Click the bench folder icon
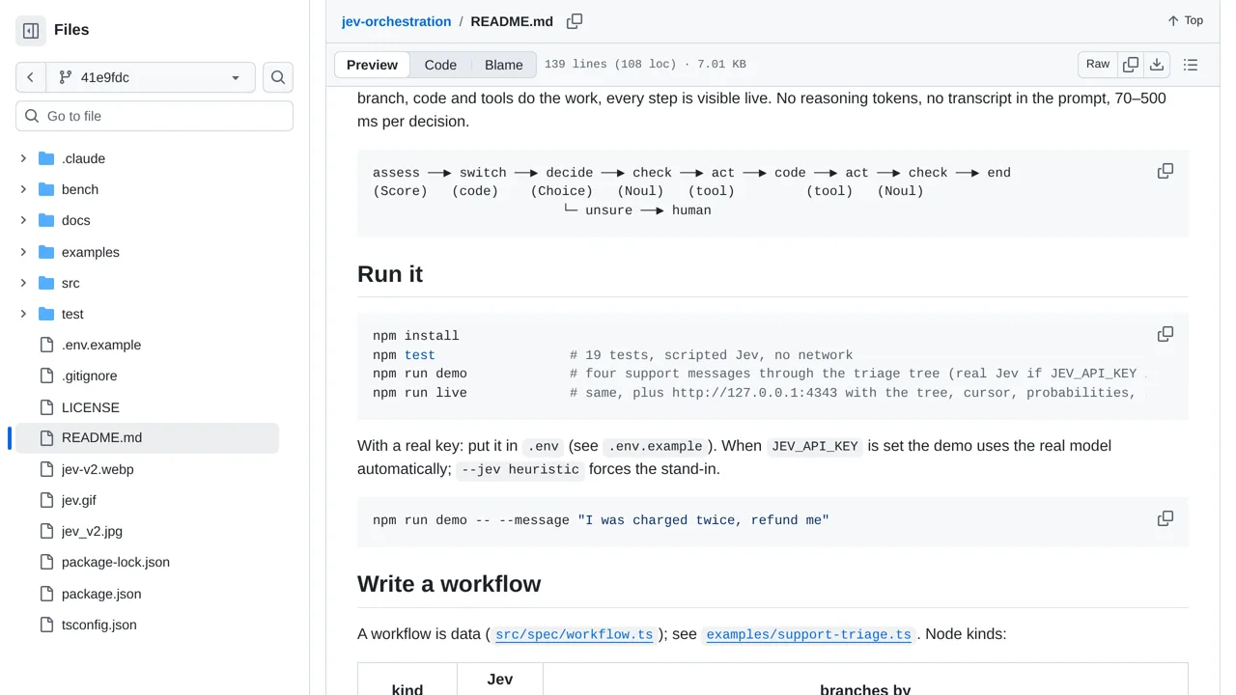This screenshot has width=1236, height=695. [x=46, y=189]
